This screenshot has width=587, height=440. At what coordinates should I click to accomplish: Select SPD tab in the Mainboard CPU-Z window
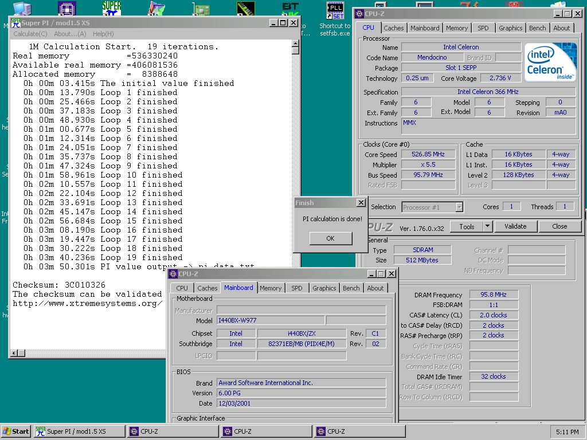297,288
